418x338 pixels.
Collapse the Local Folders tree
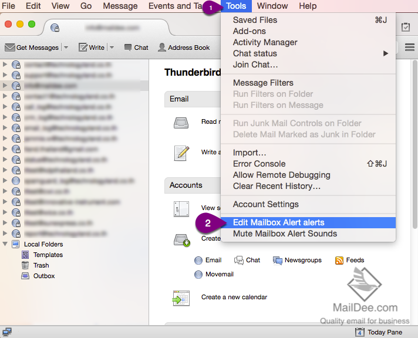tap(5, 244)
